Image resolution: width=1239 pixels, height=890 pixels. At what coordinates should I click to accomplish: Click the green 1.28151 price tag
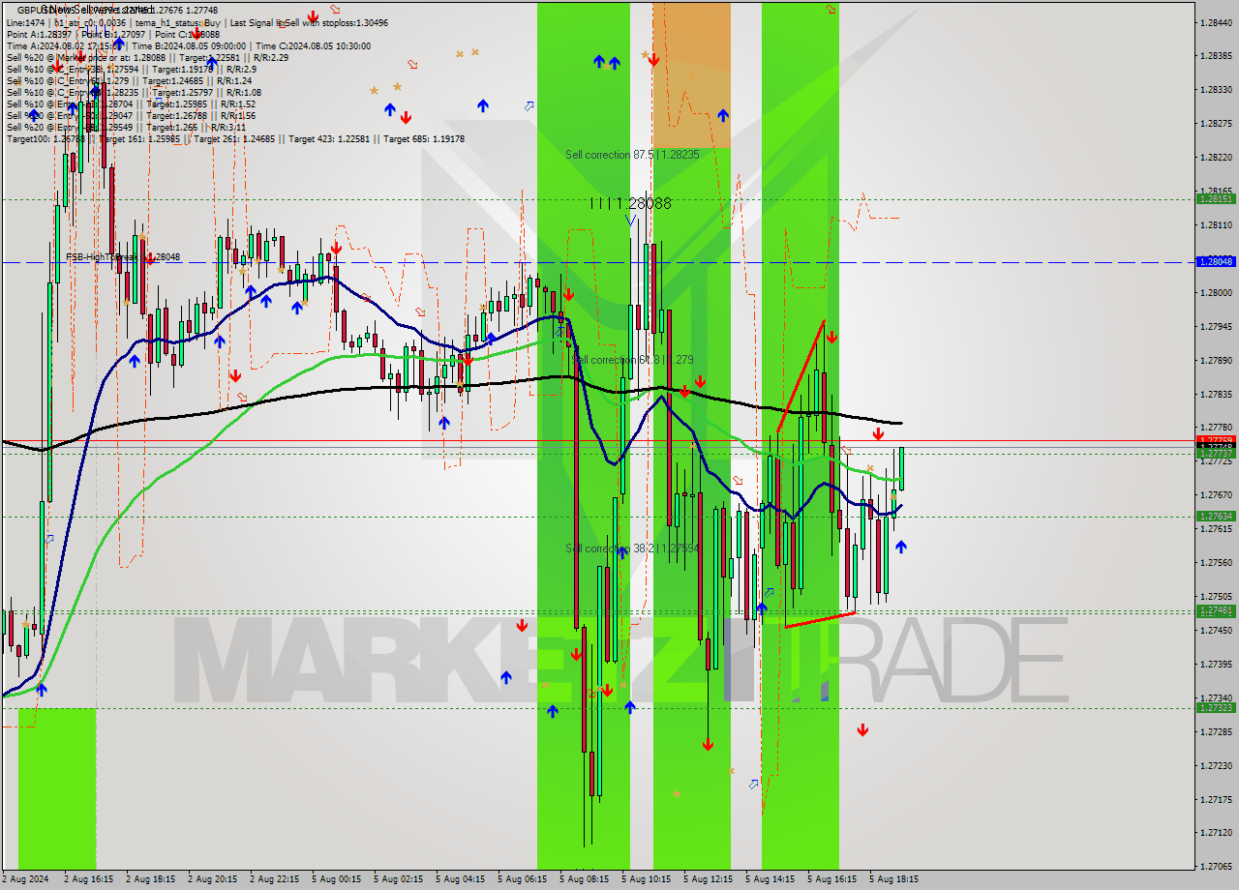point(1216,198)
